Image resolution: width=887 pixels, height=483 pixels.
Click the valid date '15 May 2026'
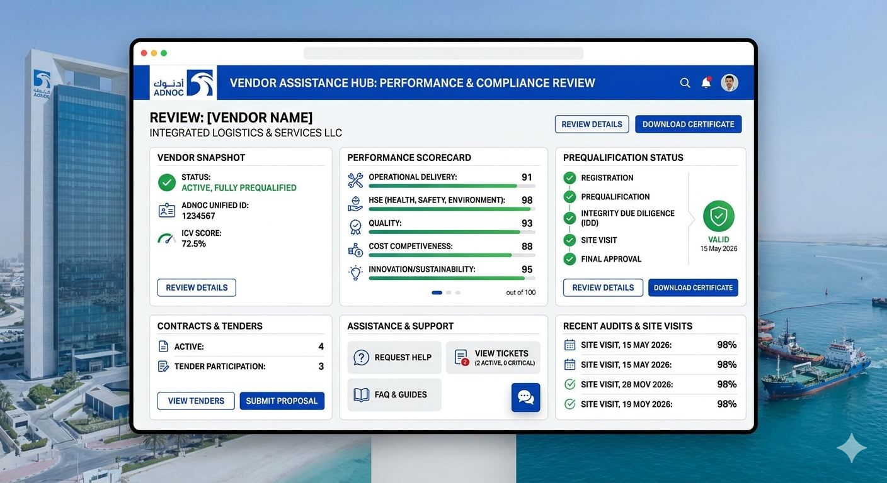click(719, 248)
